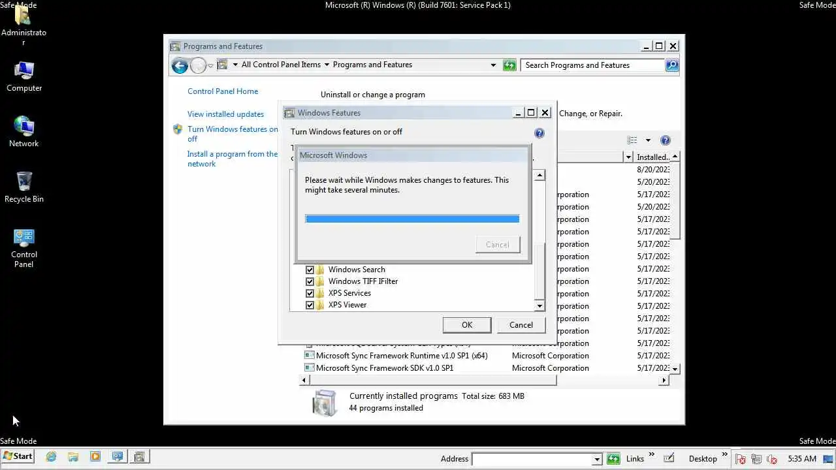Toggle the Windows Search checkbox
Image resolution: width=836 pixels, height=470 pixels.
coord(310,270)
